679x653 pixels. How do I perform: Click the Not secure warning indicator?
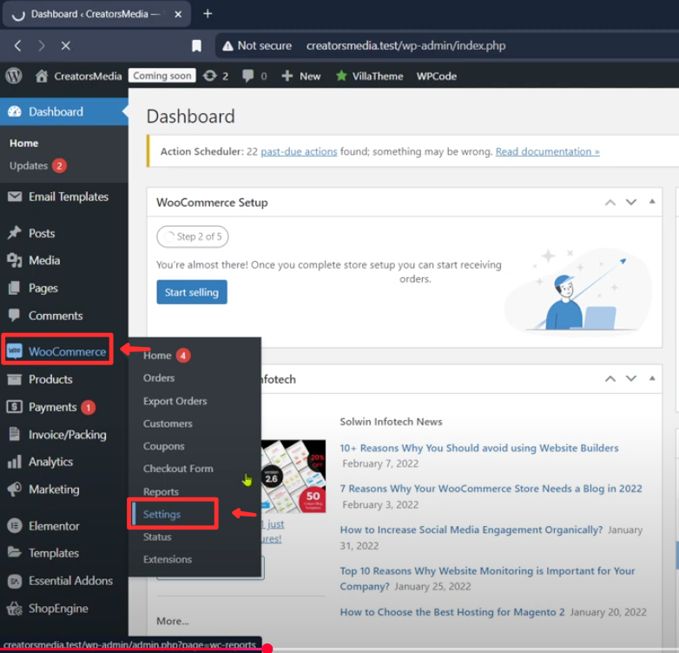tap(257, 45)
